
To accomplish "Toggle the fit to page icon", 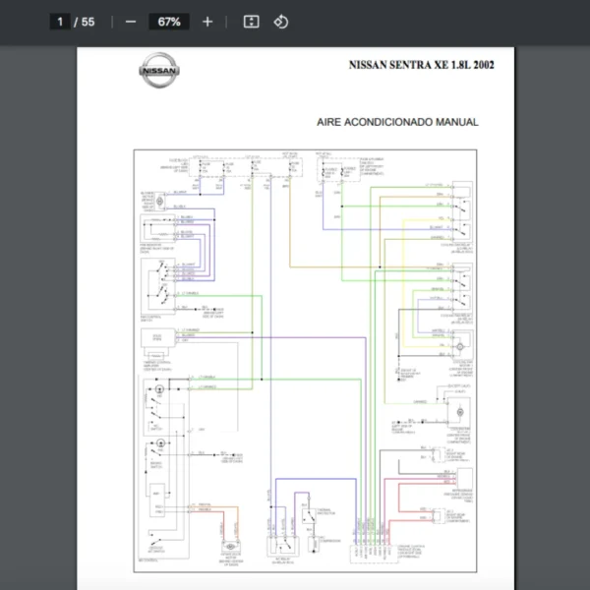I will tap(251, 22).
